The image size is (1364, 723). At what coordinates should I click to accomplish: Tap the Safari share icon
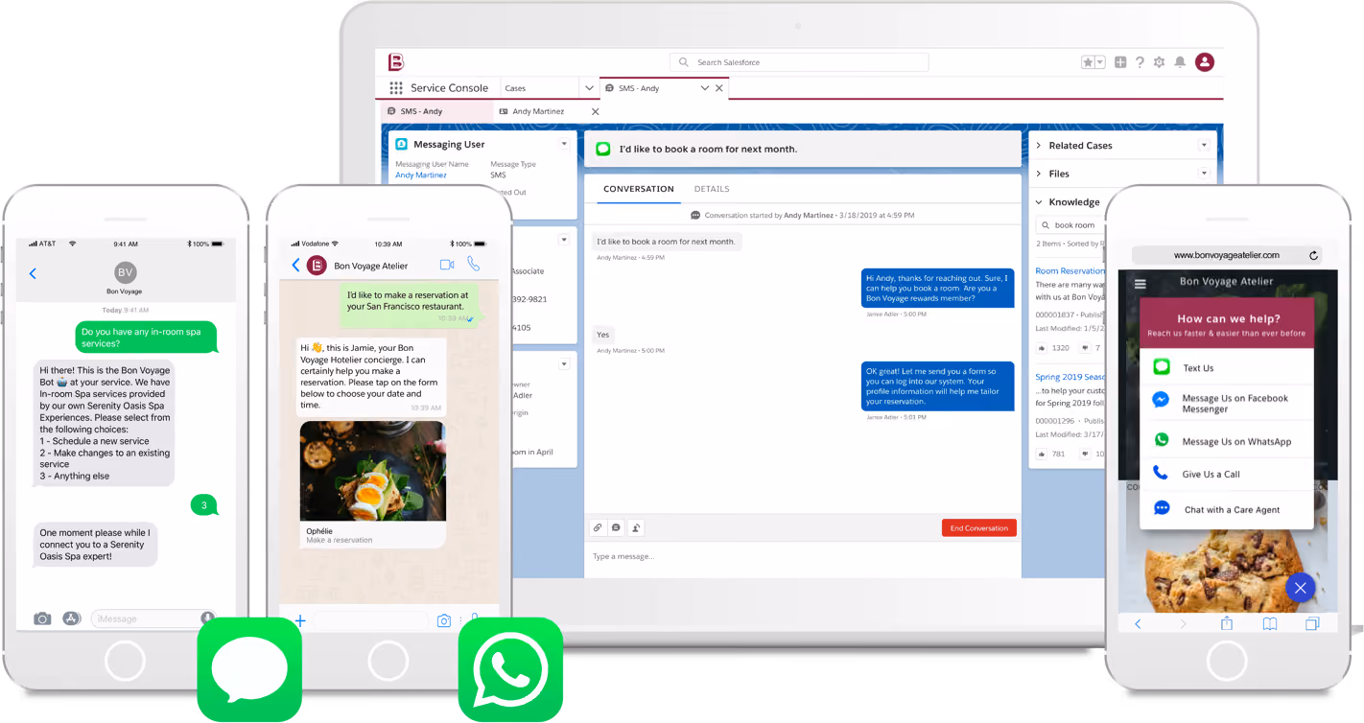pyautogui.click(x=1227, y=623)
